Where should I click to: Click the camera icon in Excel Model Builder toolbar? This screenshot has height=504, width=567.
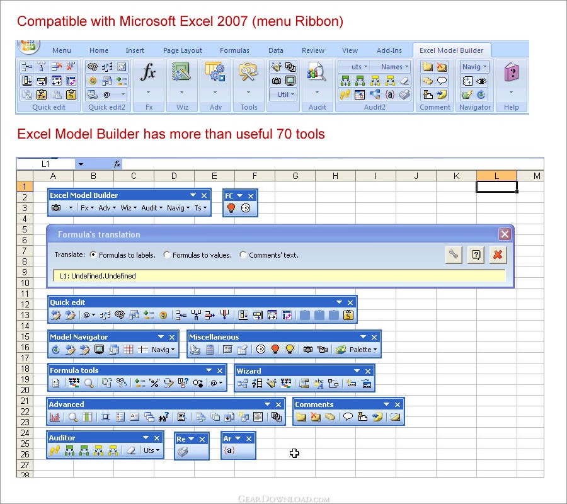(x=56, y=208)
